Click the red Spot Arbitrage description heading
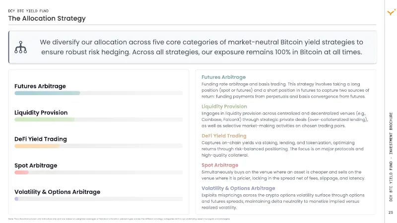The width and height of the screenshot is (397, 223). click(x=220, y=165)
